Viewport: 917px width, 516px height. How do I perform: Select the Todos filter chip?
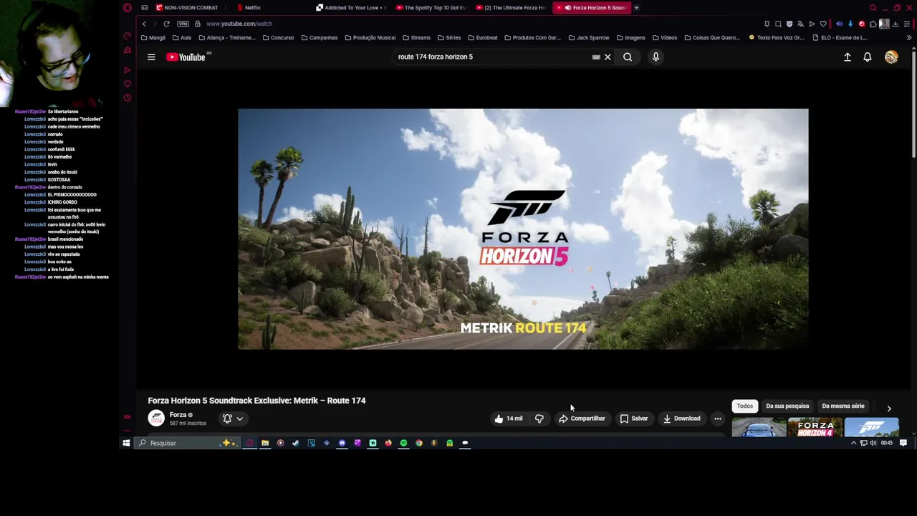click(745, 406)
